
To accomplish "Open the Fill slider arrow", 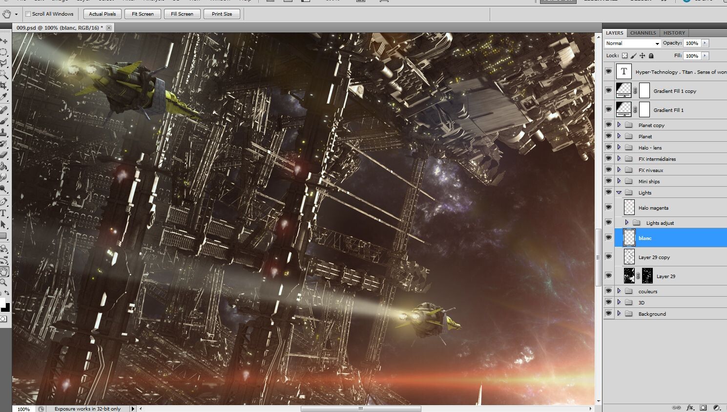I will pyautogui.click(x=705, y=56).
